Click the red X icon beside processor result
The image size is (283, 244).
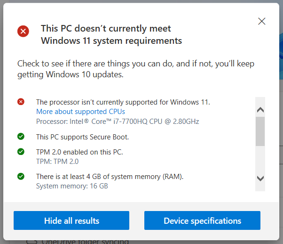tap(21, 102)
